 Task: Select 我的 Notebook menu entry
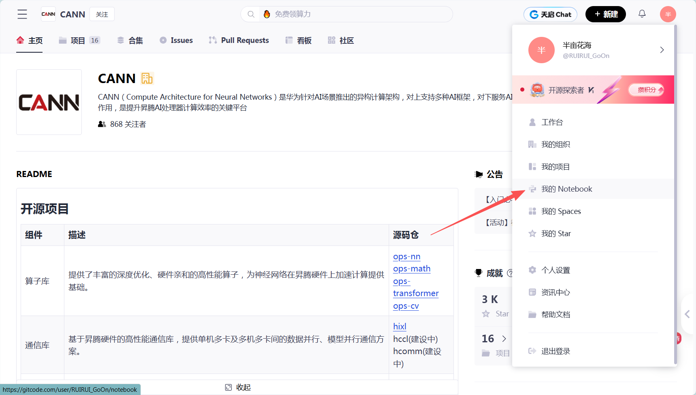(593, 189)
